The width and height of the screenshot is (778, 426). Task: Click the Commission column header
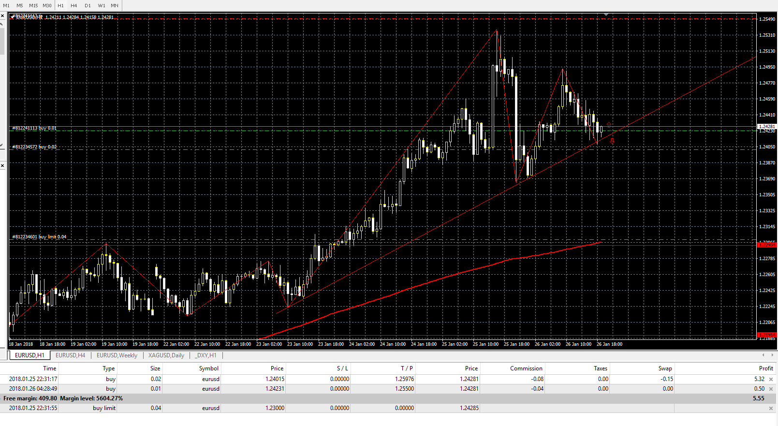click(x=526, y=368)
